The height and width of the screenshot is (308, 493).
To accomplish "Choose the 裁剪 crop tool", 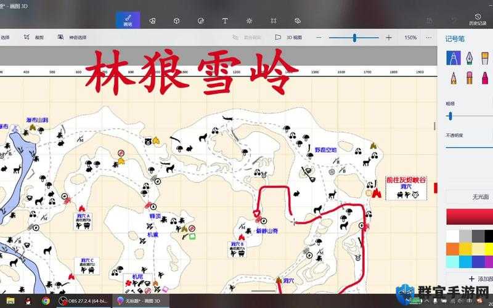I will [34, 37].
